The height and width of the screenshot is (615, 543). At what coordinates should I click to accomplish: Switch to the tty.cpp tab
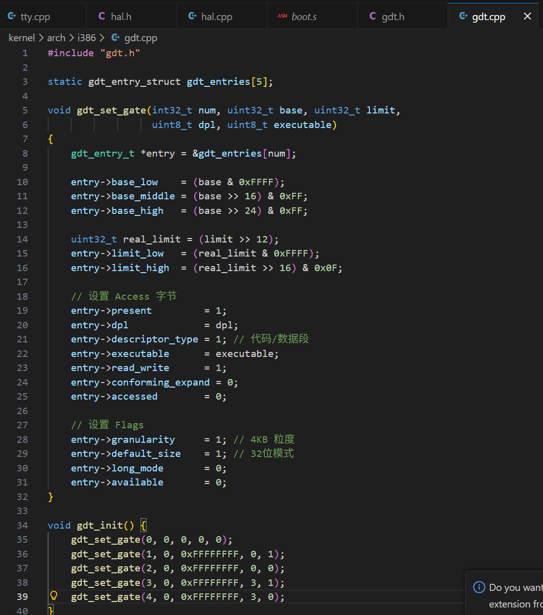pyautogui.click(x=35, y=17)
